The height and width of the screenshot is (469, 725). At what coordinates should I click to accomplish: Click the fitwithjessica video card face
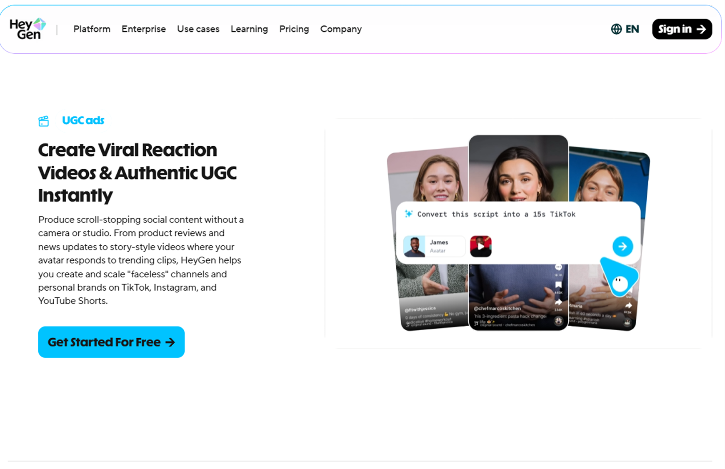pyautogui.click(x=440, y=180)
